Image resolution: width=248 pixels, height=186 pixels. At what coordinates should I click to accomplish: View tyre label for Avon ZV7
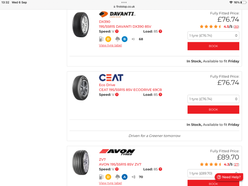point(110,183)
